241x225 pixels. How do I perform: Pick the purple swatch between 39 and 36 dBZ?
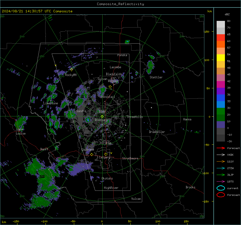coord(221,91)
